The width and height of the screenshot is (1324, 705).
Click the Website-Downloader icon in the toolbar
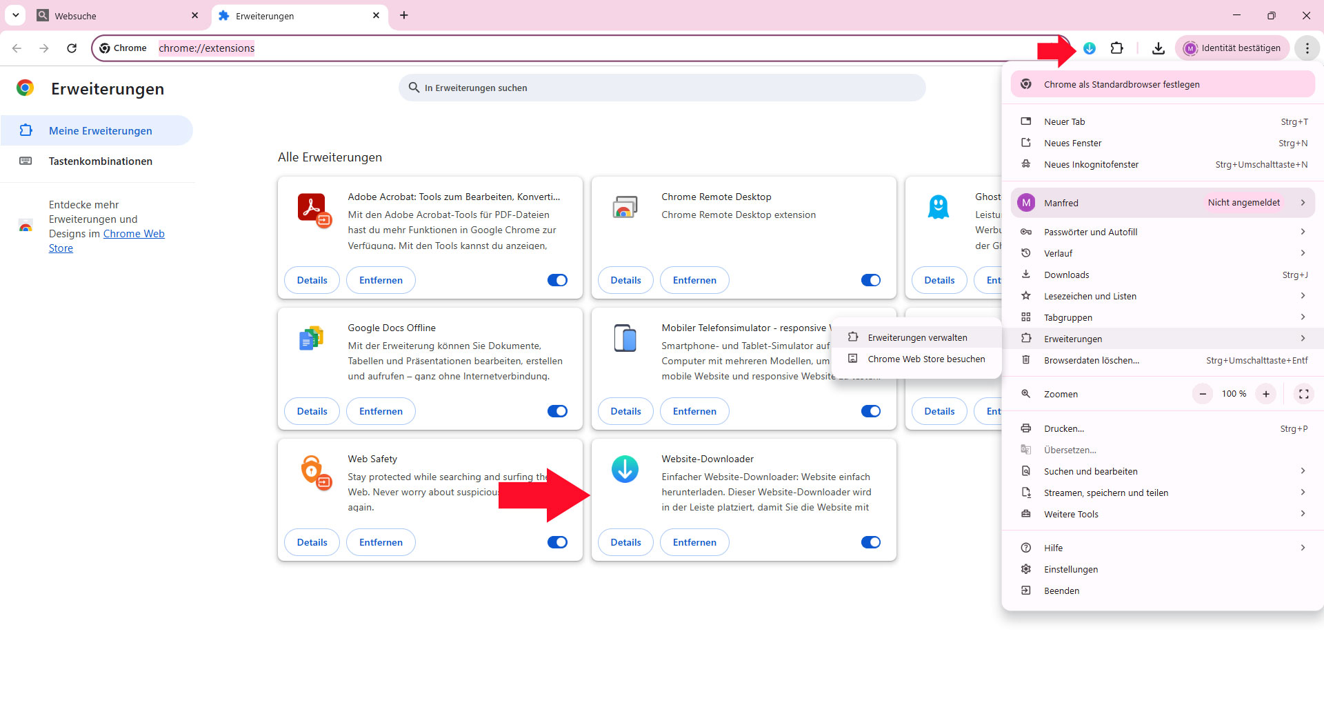1090,48
